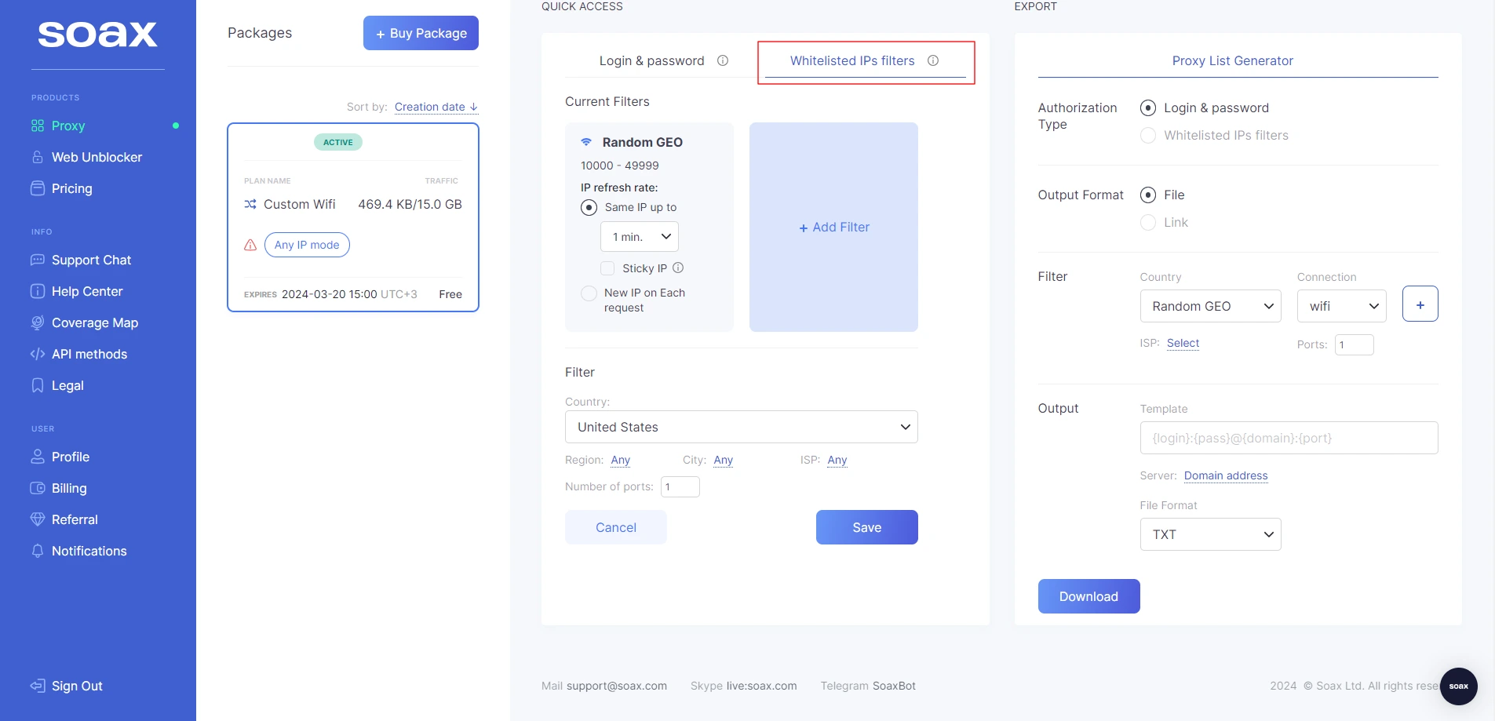Open the TXT file format dropdown
Viewport: 1495px width, 721px height.
tap(1210, 534)
